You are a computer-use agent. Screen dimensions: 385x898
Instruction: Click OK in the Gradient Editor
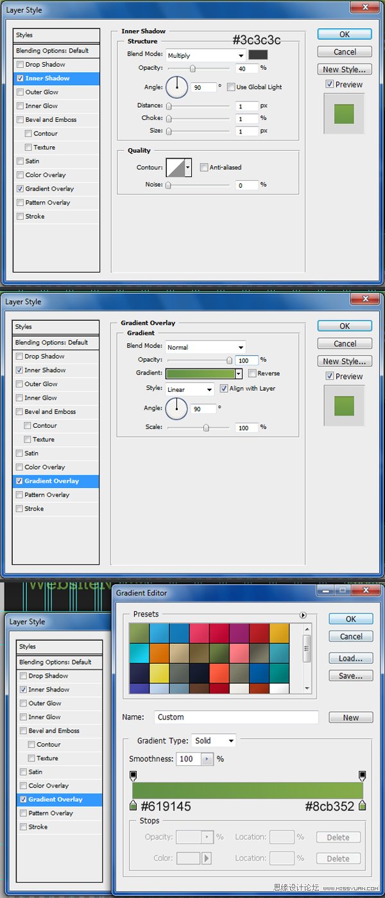(x=351, y=619)
